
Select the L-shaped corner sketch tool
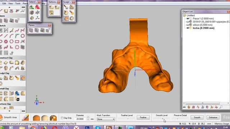[x=11, y=47]
